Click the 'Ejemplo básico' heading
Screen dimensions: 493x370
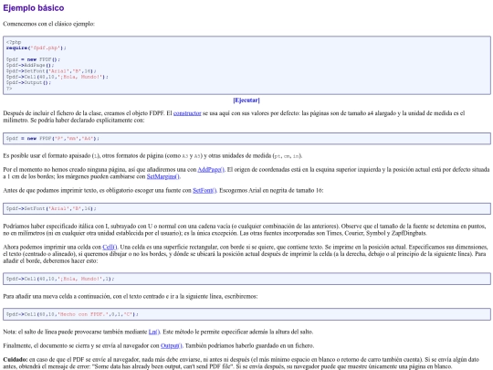click(x=34, y=8)
